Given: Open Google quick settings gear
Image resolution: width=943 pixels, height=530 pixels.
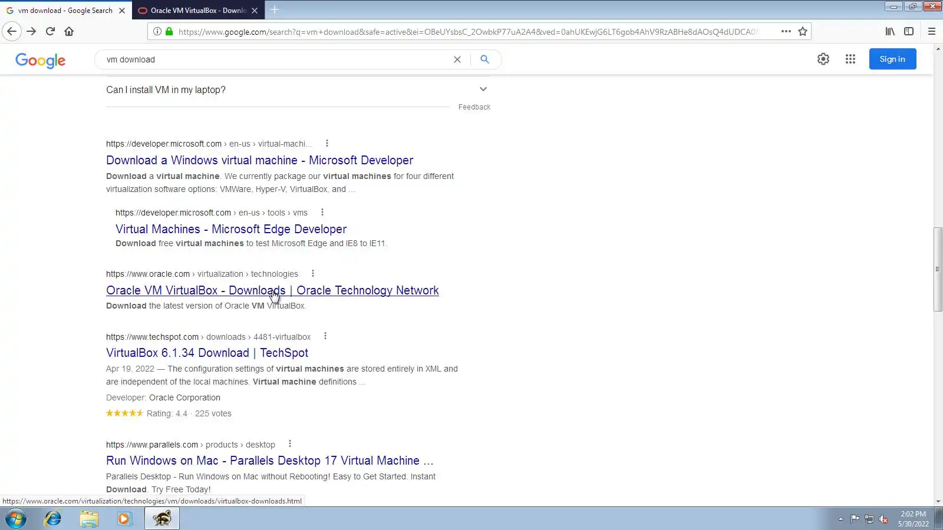Looking at the screenshot, I should click(823, 59).
